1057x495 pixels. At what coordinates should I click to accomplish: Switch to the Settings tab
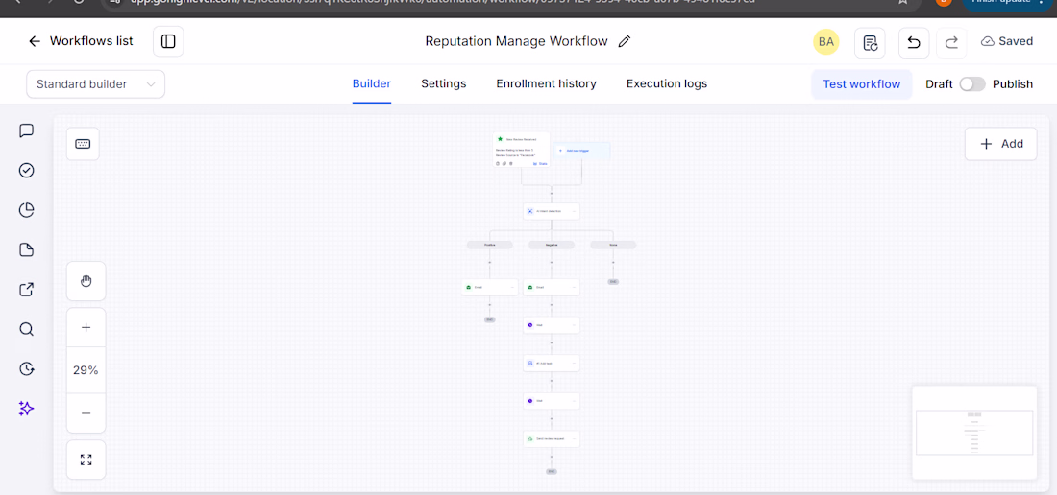point(444,84)
